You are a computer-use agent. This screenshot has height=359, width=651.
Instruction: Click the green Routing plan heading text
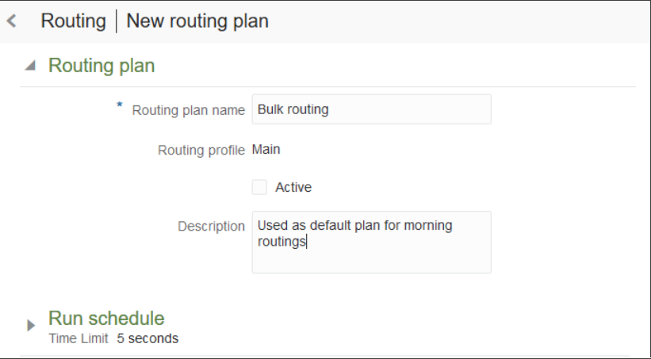pyautogui.click(x=101, y=66)
